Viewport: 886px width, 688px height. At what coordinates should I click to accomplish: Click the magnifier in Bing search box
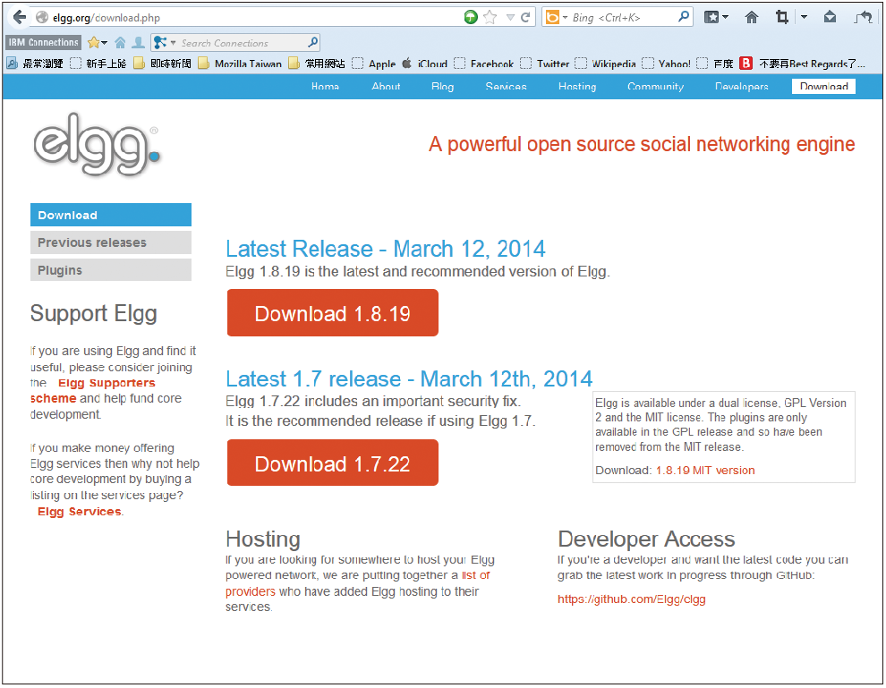pyautogui.click(x=684, y=17)
